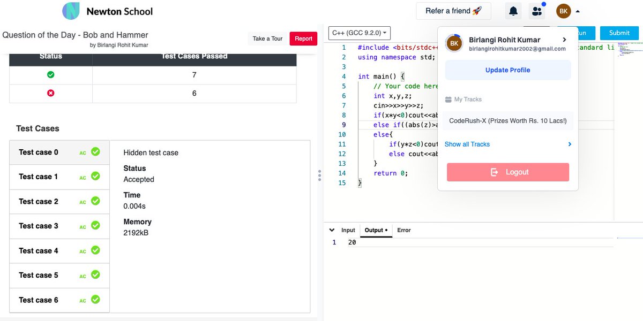The image size is (643, 321).
Task: Submit the code with Submit button
Action: 619,33
